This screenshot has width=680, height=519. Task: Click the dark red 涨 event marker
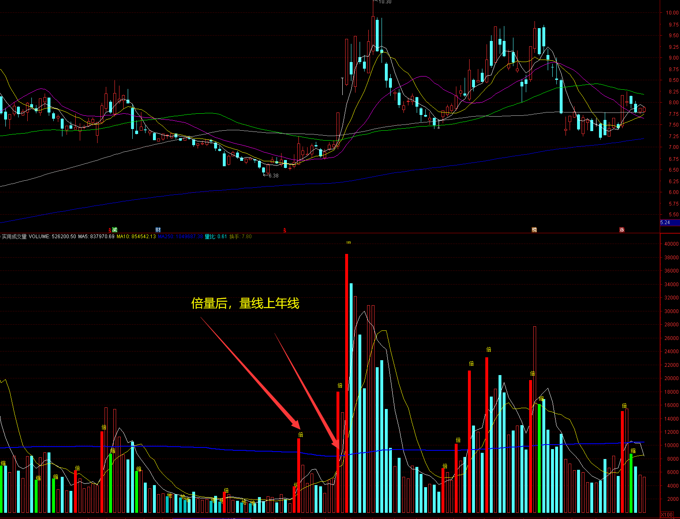tap(622, 230)
